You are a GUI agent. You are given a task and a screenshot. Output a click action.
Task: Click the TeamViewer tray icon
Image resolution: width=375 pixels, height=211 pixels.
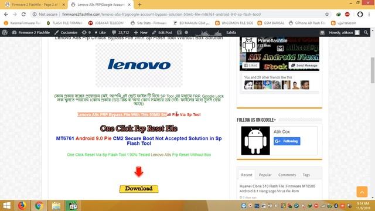click(244, 206)
